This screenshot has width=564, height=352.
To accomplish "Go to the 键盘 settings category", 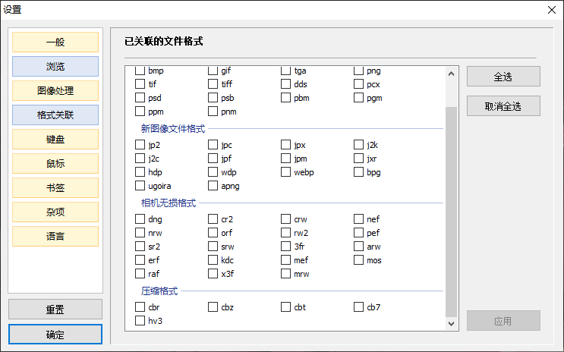I will [x=55, y=139].
